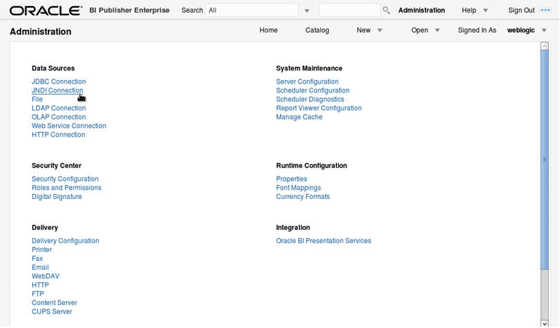Click the Open menu label
This screenshot has width=560, height=328.
pos(419,30)
